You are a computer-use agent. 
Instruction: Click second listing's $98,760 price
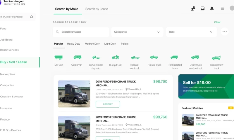tap(160, 117)
